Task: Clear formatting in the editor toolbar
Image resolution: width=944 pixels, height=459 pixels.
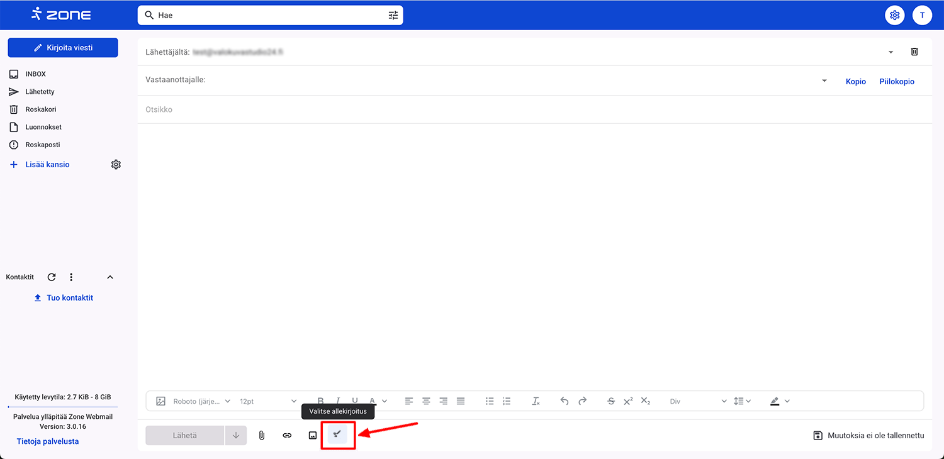Action: [x=536, y=401]
